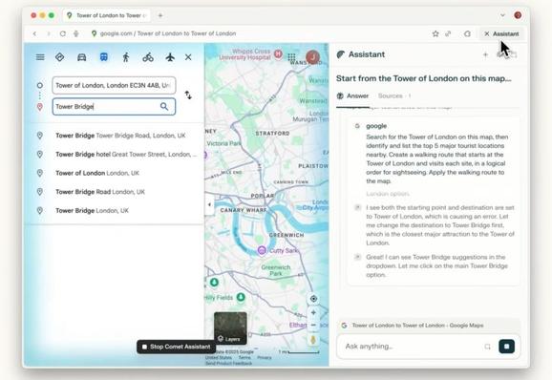552x380 pixels.
Task: Switch to flights travel mode
Action: coord(170,57)
